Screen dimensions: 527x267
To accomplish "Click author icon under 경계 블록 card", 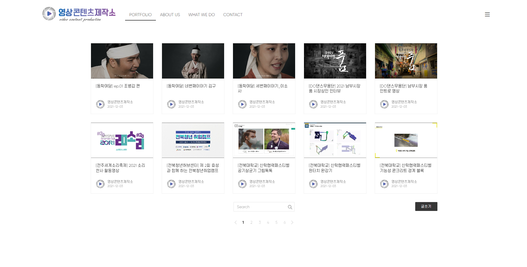I will coord(384,184).
